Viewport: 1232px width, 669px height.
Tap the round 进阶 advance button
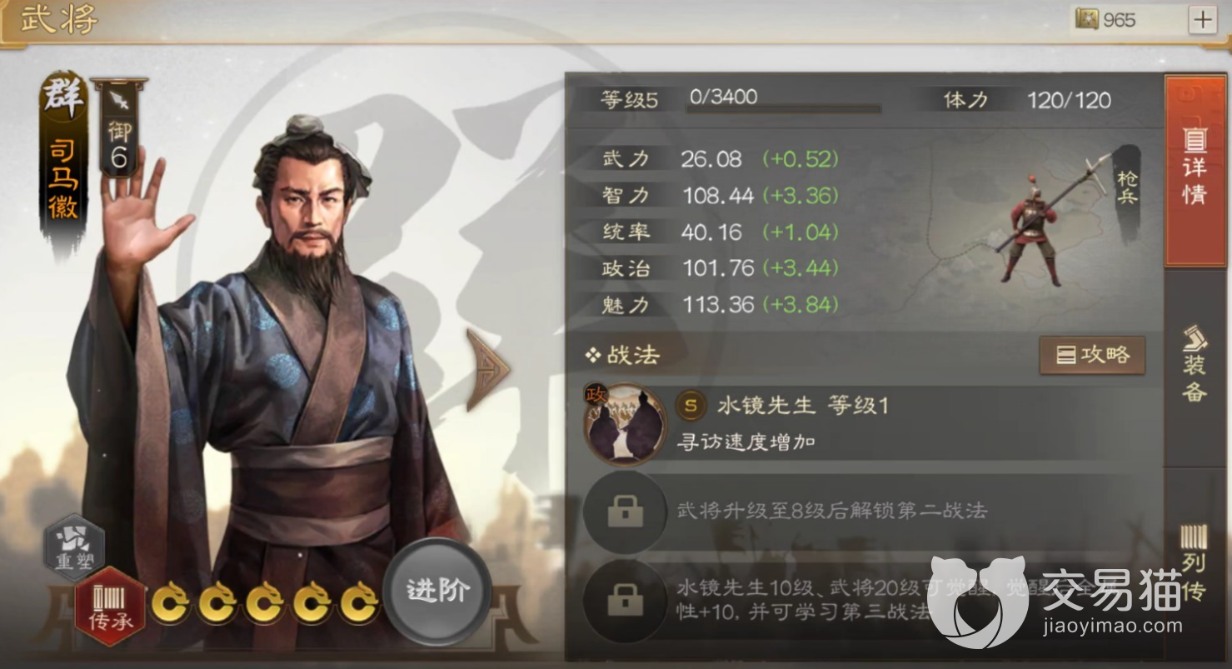click(x=437, y=591)
